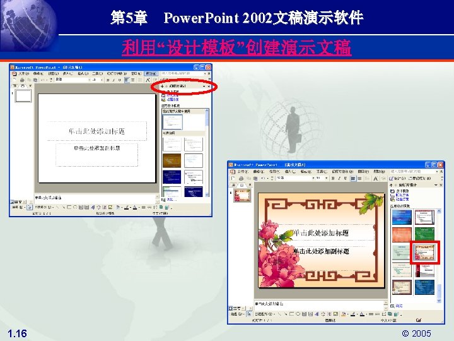Select Oval drawing tool in floral-template window
Image resolution: width=454 pixels, height=341 pixels.
298,314
